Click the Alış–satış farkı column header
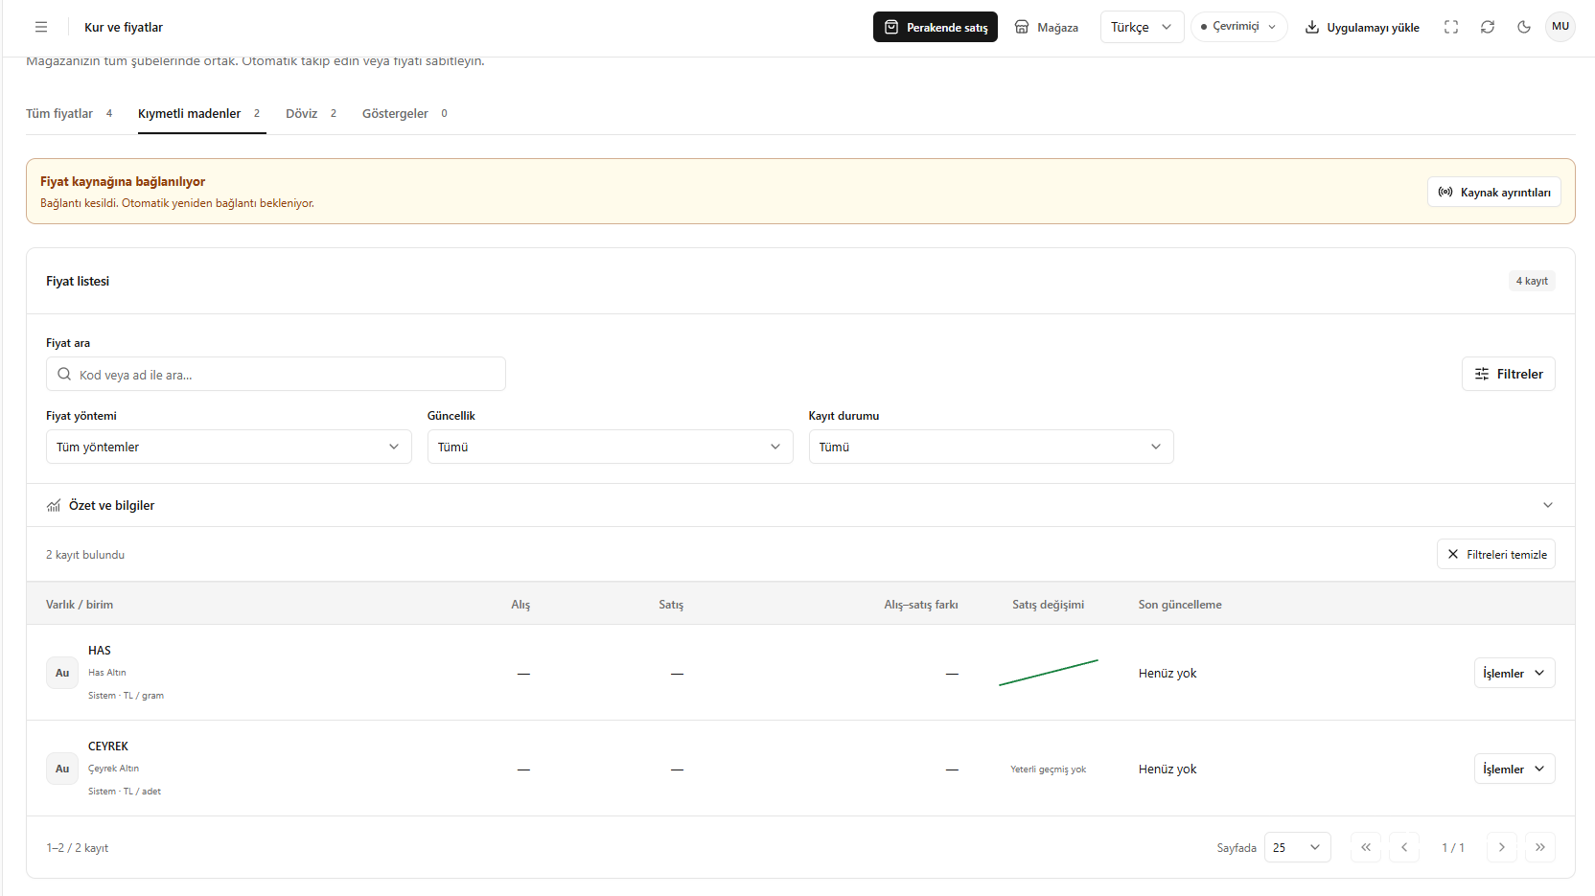 (921, 605)
